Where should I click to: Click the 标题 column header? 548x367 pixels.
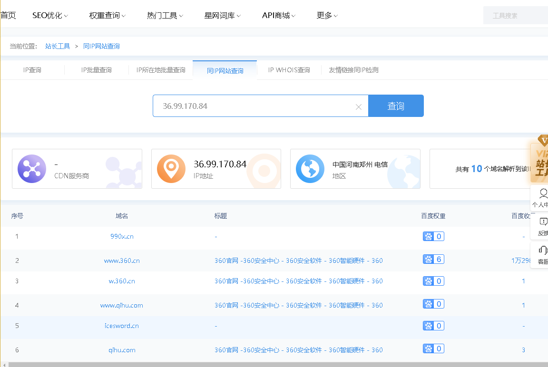[221, 216]
